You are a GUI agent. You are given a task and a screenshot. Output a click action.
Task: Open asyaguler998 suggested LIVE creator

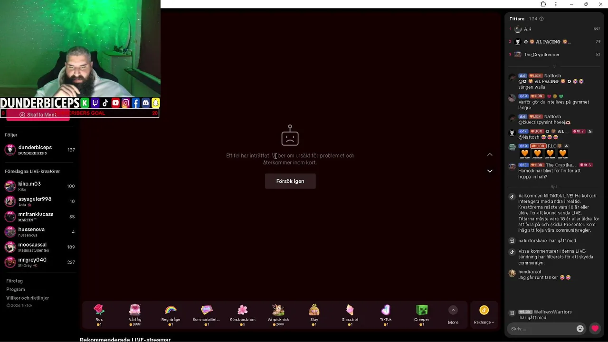[x=40, y=201]
